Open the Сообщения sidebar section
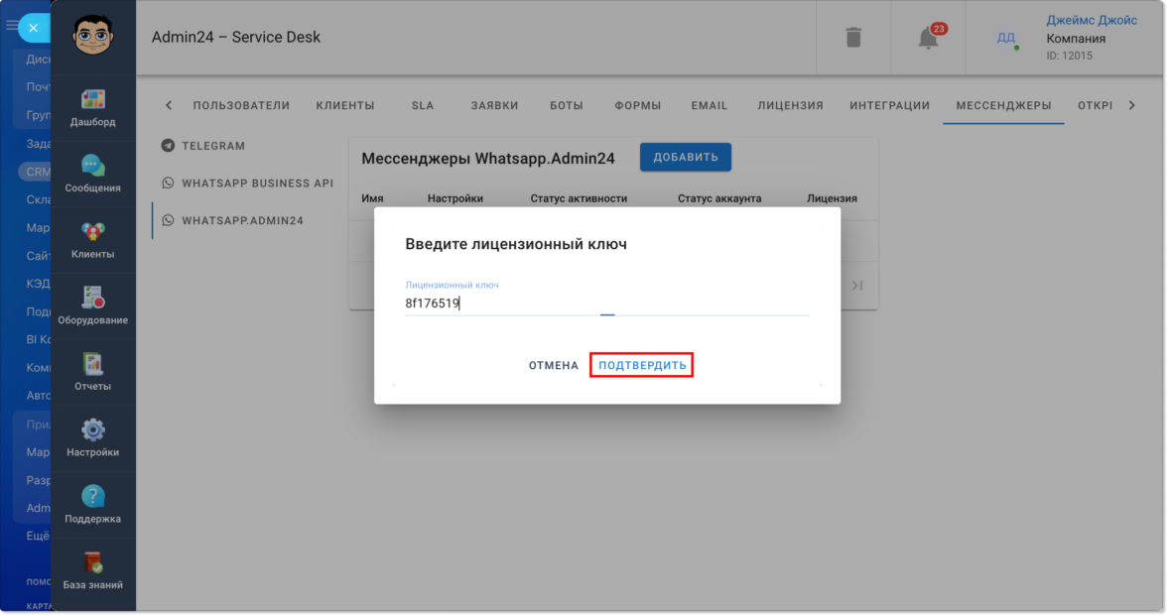This screenshot has width=1167, height=615. pos(92,174)
